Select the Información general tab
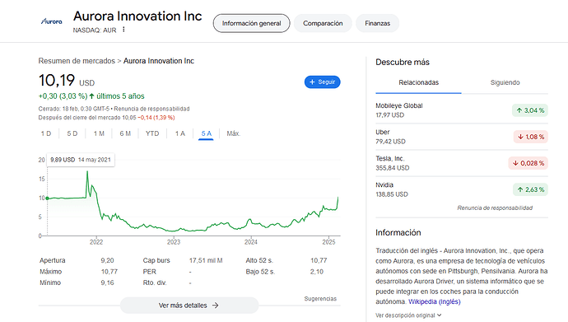The height and width of the screenshot is (322, 568). tap(251, 23)
